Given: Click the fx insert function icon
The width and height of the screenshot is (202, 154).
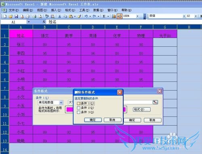Looking at the screenshot, I should click(x=44, y=22).
